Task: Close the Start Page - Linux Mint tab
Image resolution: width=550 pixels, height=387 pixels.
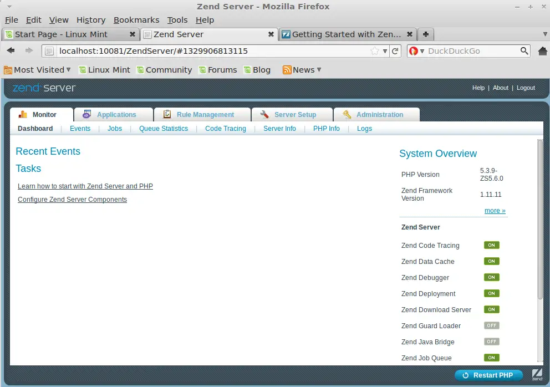Action: [x=133, y=34]
